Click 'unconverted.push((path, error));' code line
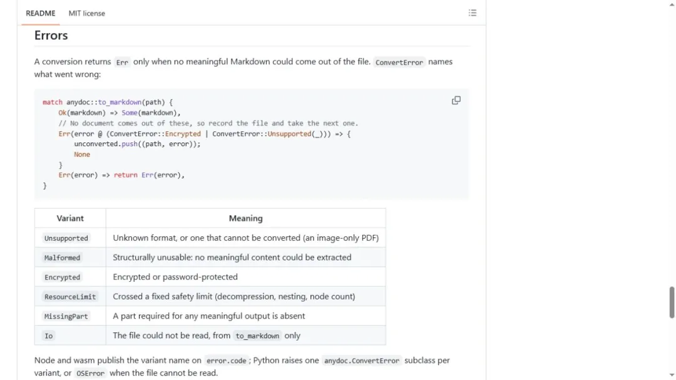Screen dimensions: 676x380 tap(137, 144)
